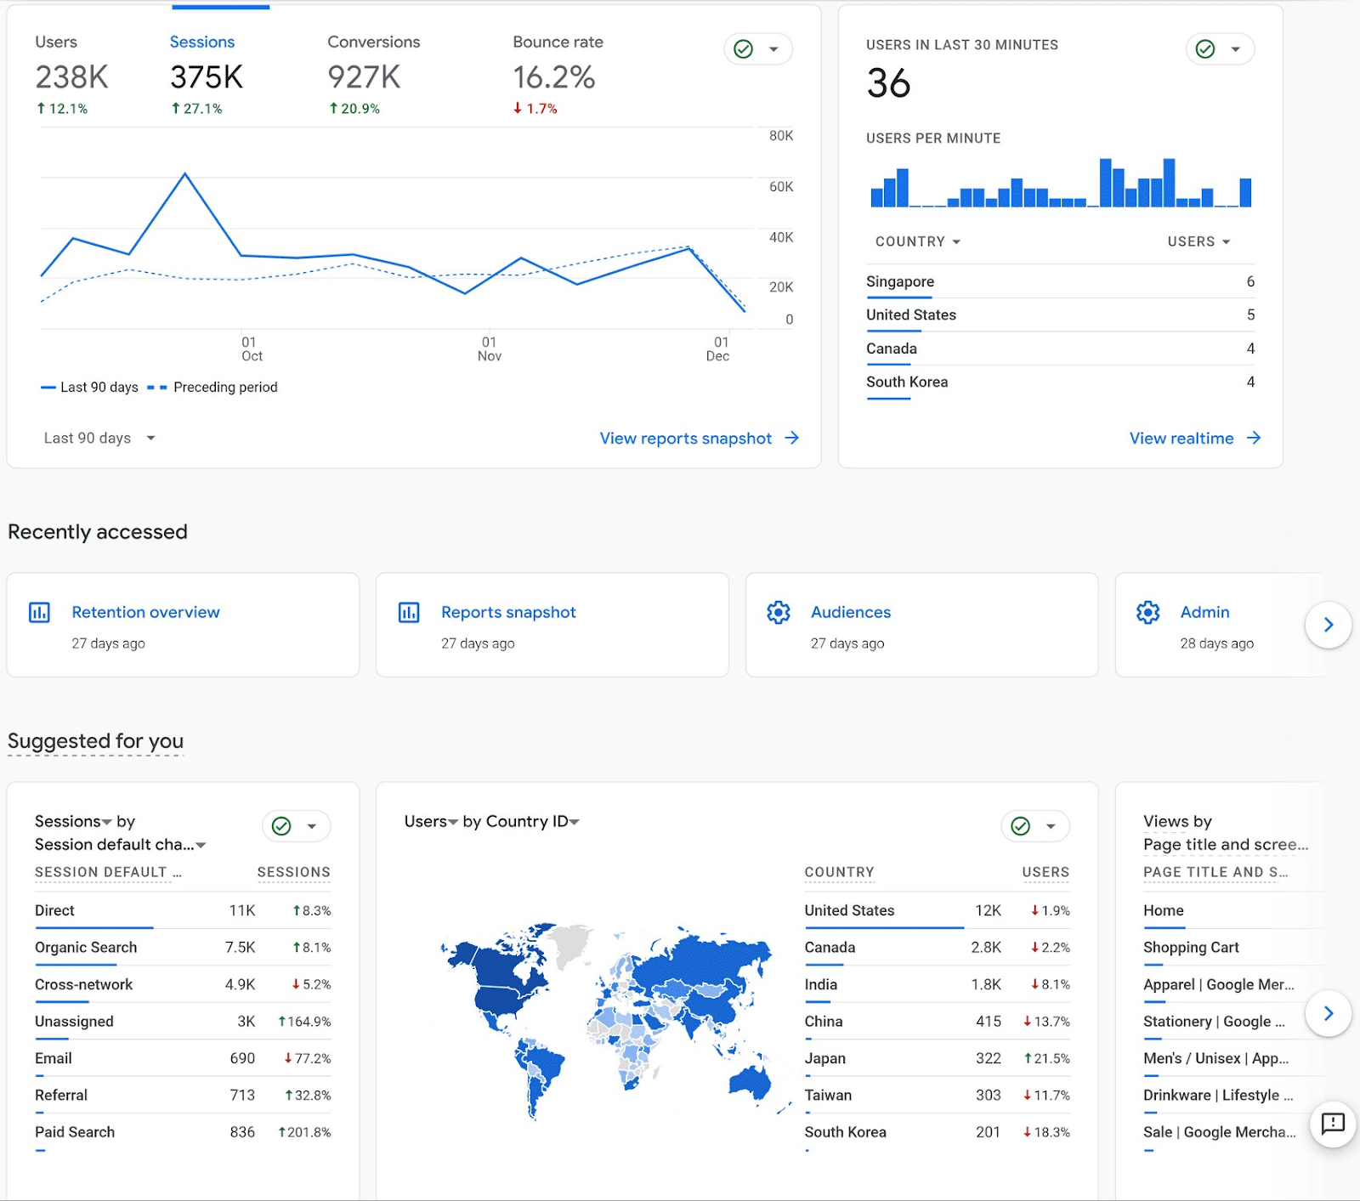
Task: Click the Reports snapshot chart icon
Action: pos(409,612)
